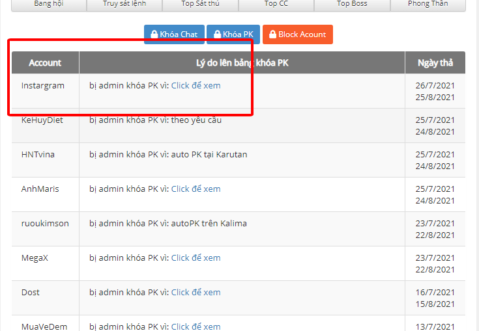Click the 'Click để xem' link for MegaX

click(x=196, y=258)
